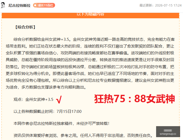Screen dimensions: 183x140
Task: Select the red 狂热75：88女武神 score text
Action: [134, 99]
